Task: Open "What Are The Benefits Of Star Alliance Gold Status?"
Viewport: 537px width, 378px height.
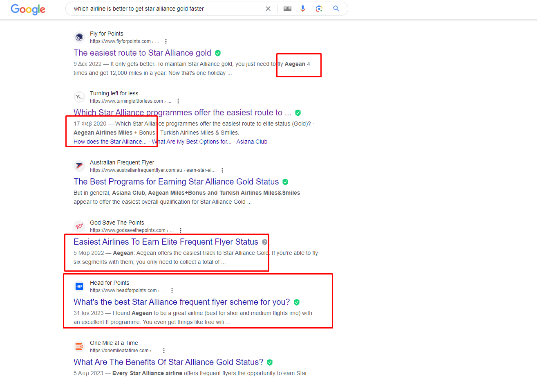Action: pos(168,362)
